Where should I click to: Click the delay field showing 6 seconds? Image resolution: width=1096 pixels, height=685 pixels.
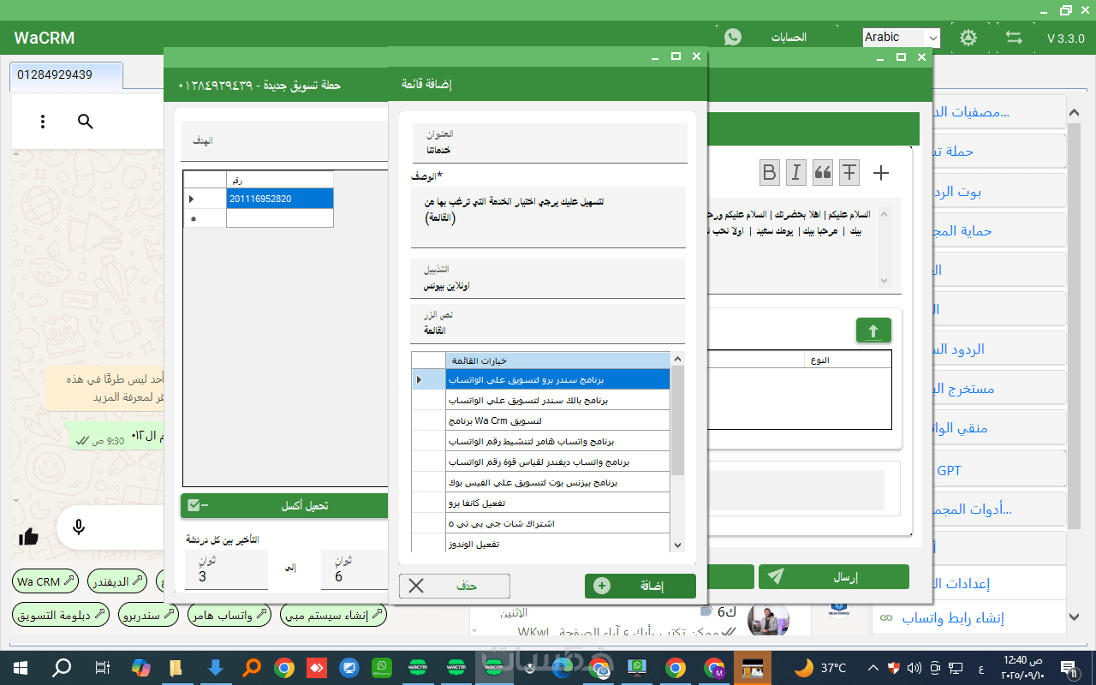click(355, 570)
